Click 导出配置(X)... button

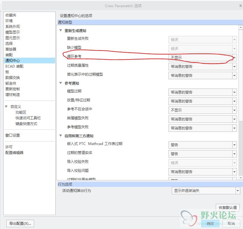[x=20, y=224]
